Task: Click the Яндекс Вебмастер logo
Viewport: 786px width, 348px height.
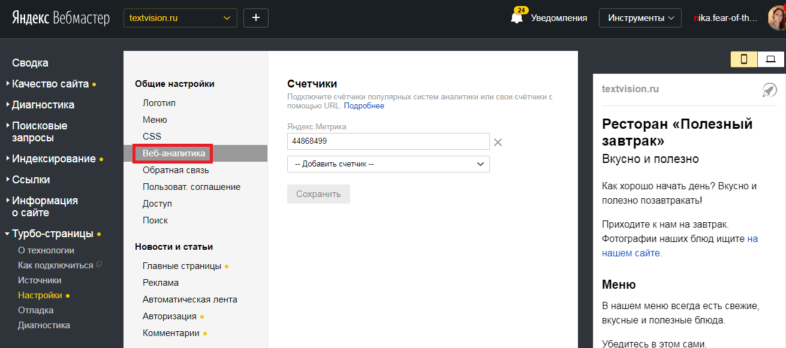Action: [61, 18]
